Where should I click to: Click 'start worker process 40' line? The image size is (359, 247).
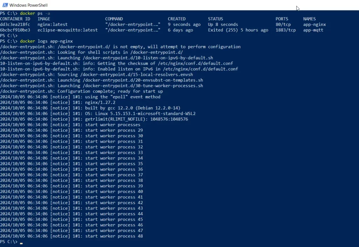pos(72,191)
